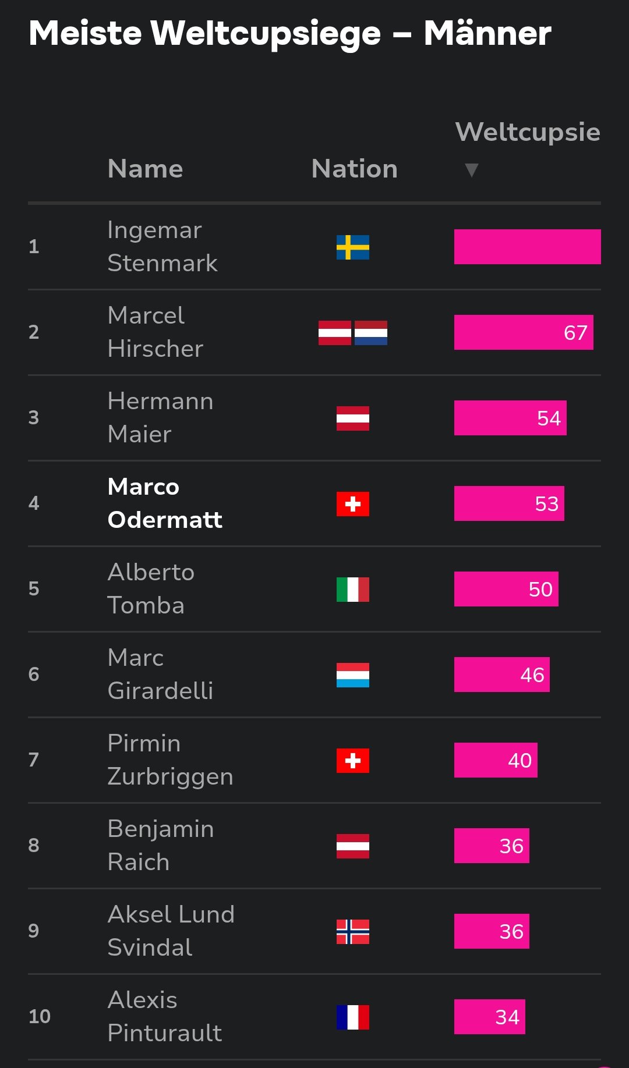Viewport: 629px width, 1068px height.
Task: Click Alexis Pinturault's bar showing 34
Action: point(489,1017)
